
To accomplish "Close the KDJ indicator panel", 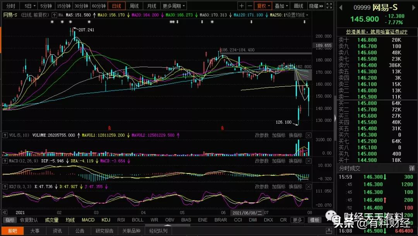I will coord(308,187).
